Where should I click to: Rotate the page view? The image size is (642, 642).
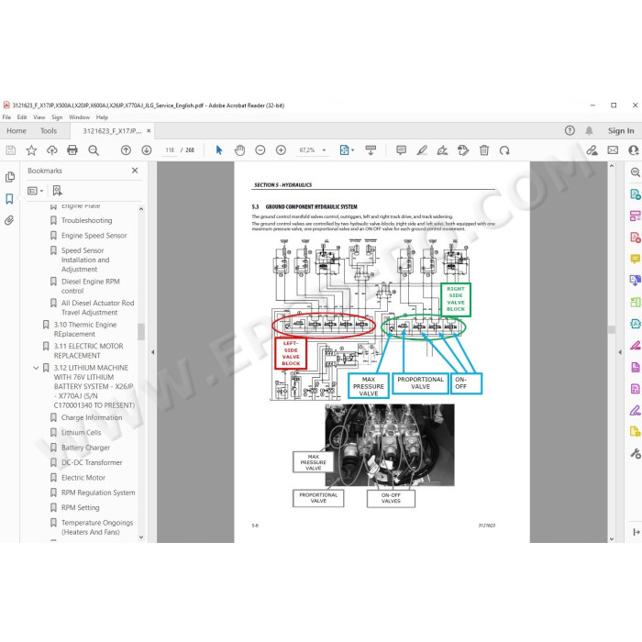point(504,150)
